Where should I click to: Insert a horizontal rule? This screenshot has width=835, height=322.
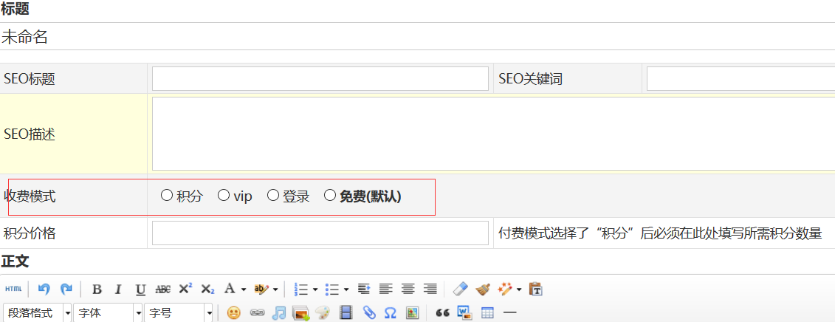tap(509, 312)
